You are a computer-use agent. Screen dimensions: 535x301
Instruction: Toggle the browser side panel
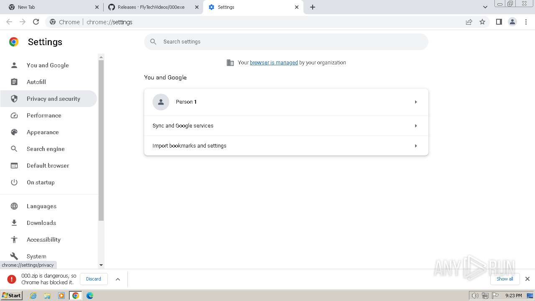tap(499, 22)
